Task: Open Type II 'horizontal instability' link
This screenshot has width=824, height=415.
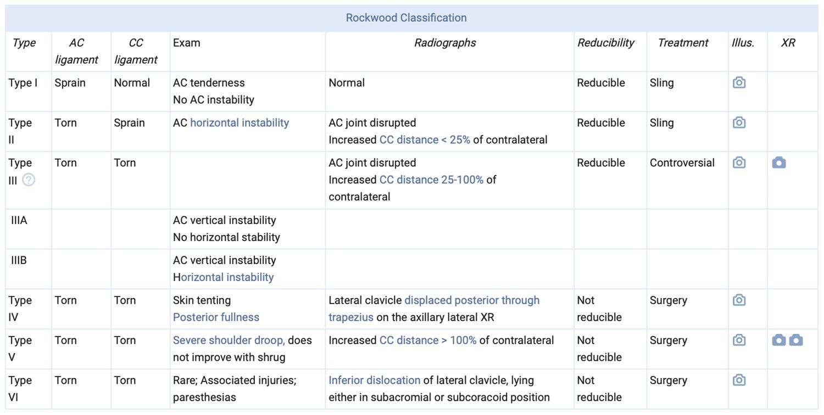Action: [240, 123]
